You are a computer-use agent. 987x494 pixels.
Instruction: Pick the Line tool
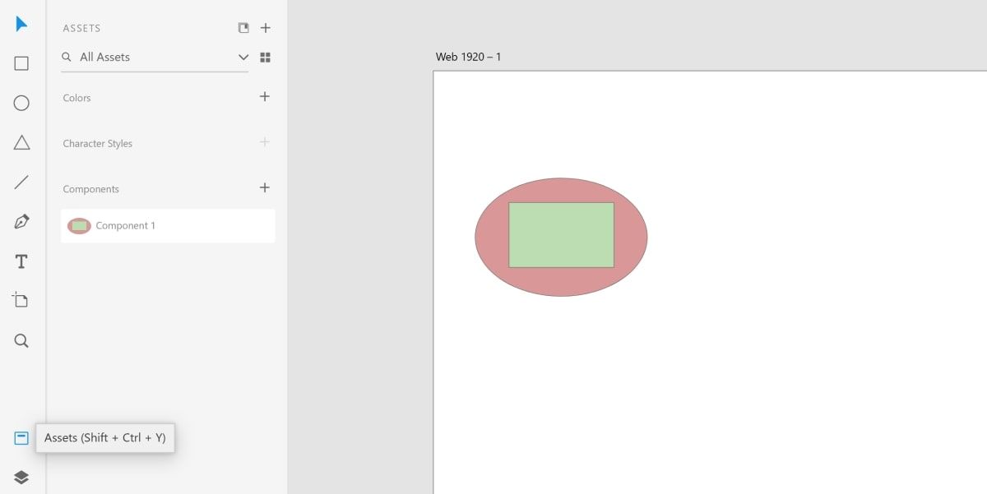(x=21, y=182)
